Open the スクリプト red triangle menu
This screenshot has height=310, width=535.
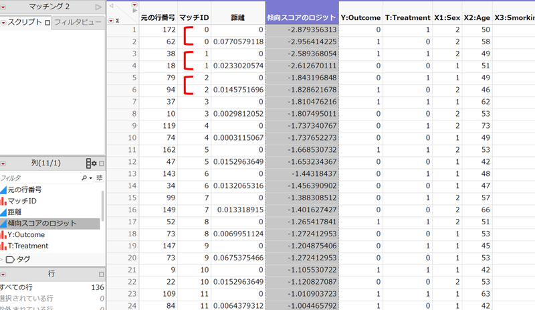tap(3, 23)
